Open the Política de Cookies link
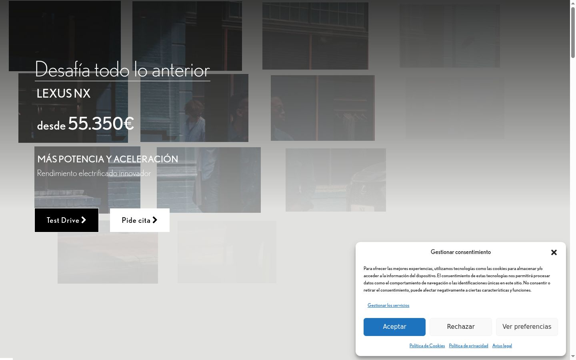The width and height of the screenshot is (576, 360). tap(427, 346)
